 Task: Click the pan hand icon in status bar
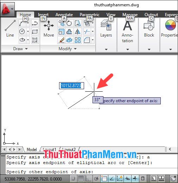click(x=173, y=178)
